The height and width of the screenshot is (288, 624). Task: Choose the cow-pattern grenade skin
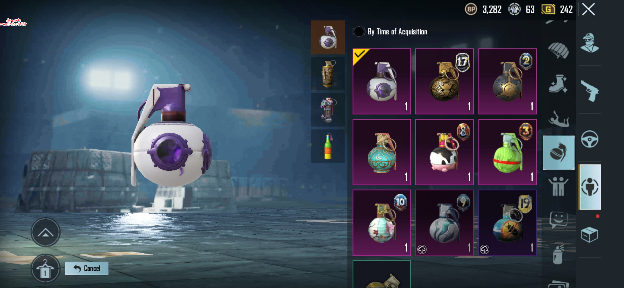point(445,152)
